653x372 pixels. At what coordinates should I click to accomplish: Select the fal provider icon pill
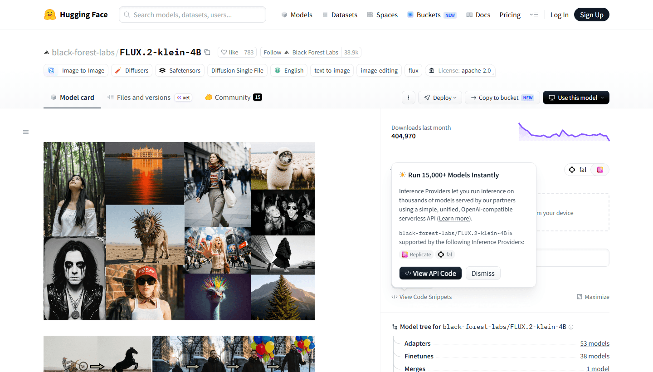click(578, 170)
